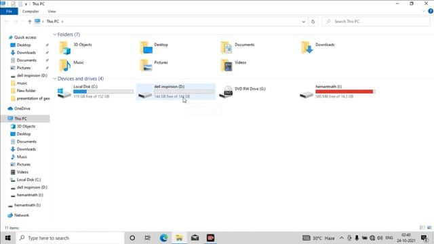Image resolution: width=434 pixels, height=244 pixels.
Task: Switch to large icons view button
Action: point(429,228)
